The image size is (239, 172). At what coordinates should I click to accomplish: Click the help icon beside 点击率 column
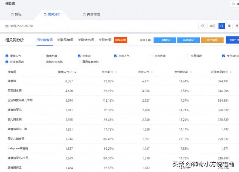click(111, 72)
